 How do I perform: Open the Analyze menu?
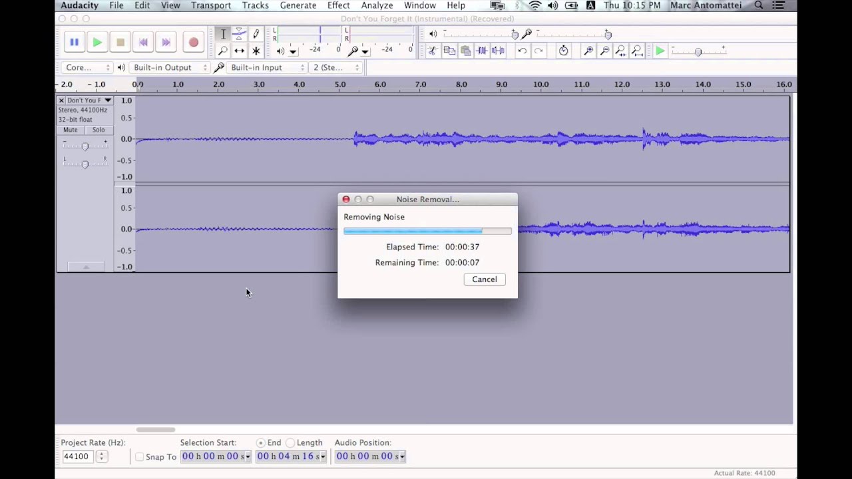pos(377,5)
